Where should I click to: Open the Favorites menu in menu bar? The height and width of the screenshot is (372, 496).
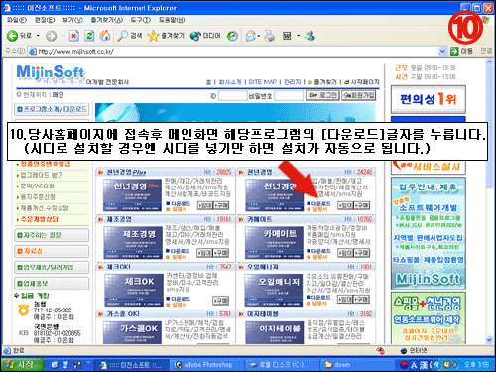[x=107, y=20]
